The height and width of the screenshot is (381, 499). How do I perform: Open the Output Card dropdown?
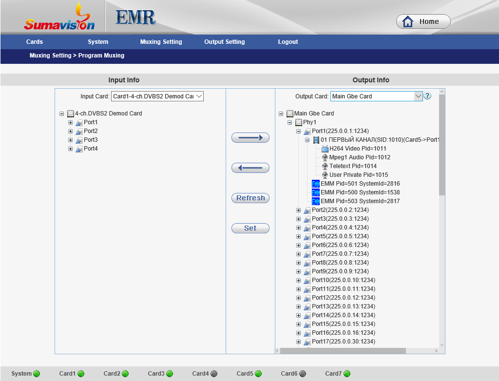pos(376,96)
